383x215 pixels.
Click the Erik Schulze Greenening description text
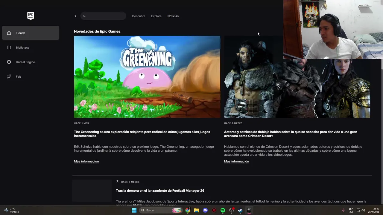[144, 149]
